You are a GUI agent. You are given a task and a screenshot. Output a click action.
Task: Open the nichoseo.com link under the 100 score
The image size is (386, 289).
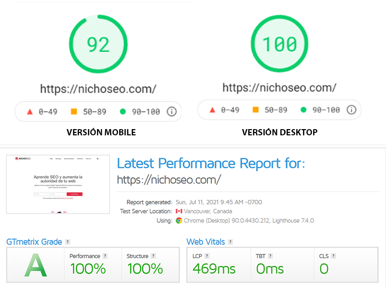[279, 88]
